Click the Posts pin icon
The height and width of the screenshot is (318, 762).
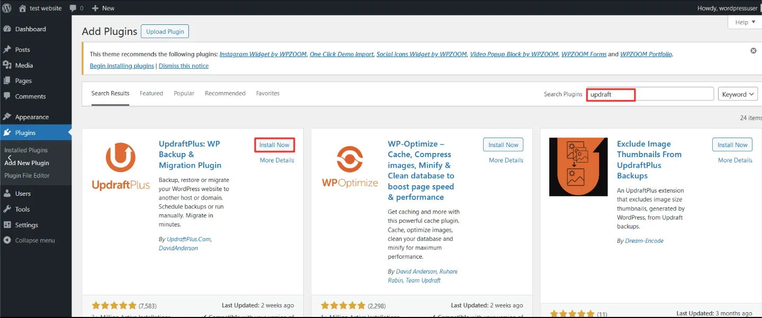(x=7, y=50)
